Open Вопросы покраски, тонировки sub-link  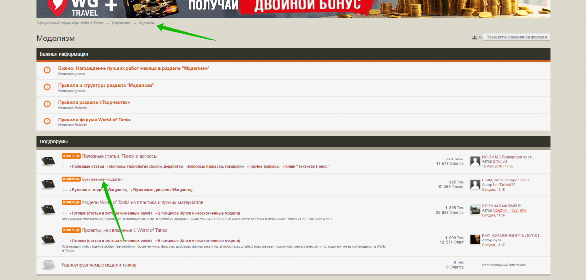tap(216, 166)
